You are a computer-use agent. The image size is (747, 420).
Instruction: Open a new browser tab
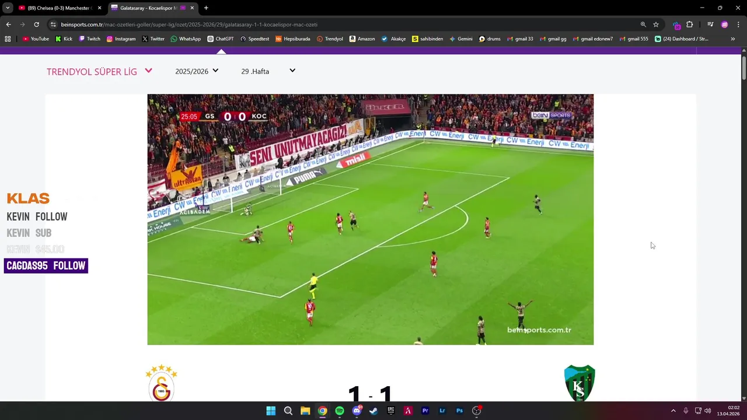206,8
